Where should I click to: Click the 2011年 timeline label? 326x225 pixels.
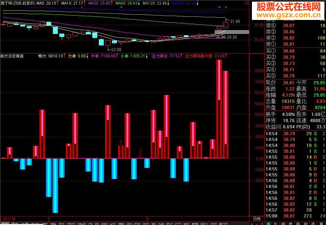tap(9, 219)
